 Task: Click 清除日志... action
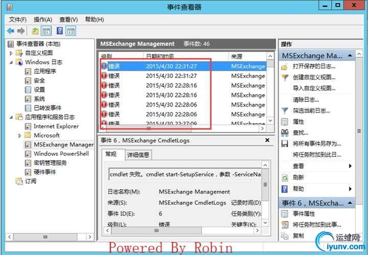(306, 100)
